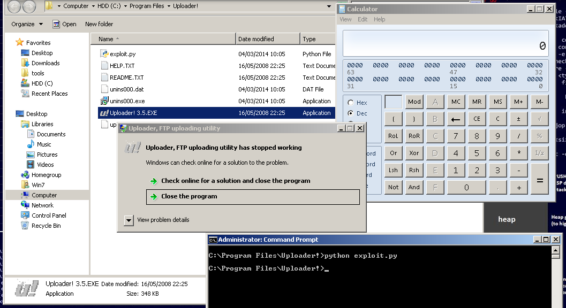566x308 pixels.
Task: Click the CE button in Calculator
Action: 477,119
